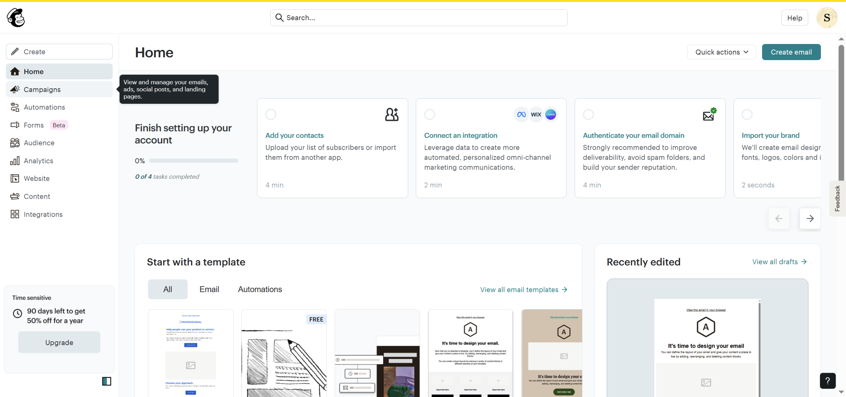
Task: Open the account avatar S menu
Action: pyautogui.click(x=827, y=18)
